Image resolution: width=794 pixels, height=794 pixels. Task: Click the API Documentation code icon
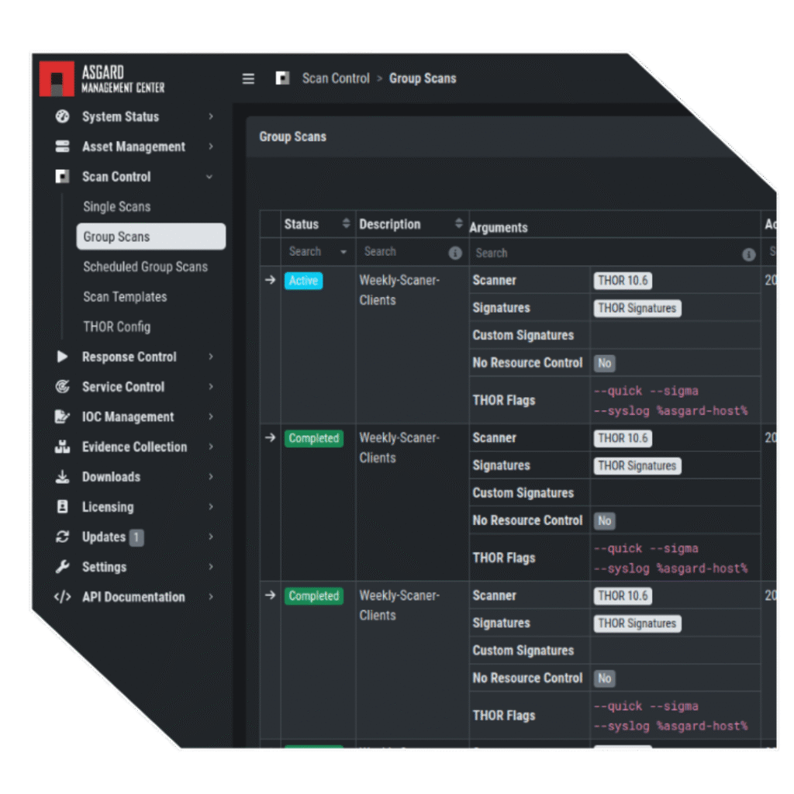[x=62, y=597]
